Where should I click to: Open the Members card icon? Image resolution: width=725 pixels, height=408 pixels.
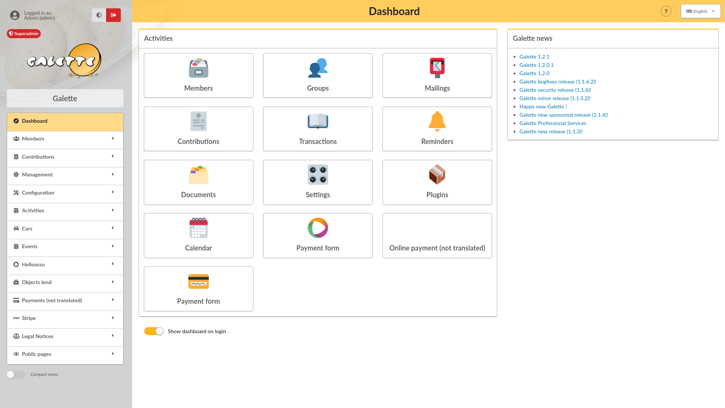click(199, 68)
